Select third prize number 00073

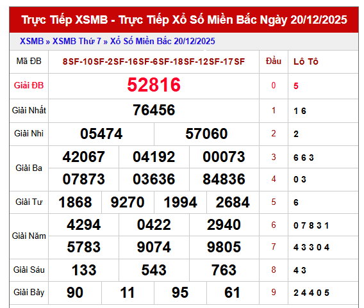pos(224,157)
